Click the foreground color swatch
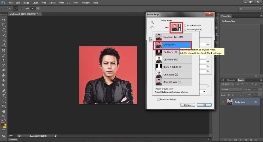The width and height of the screenshot is (263, 142). click(x=3, y=124)
